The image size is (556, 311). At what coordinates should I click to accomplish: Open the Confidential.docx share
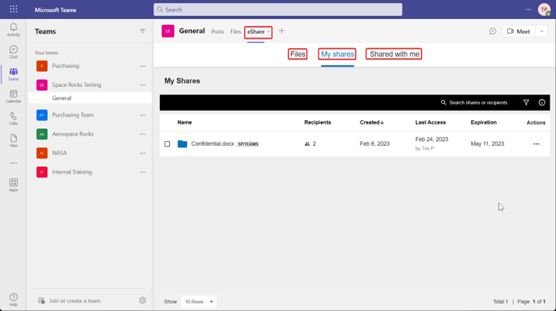[x=212, y=143]
